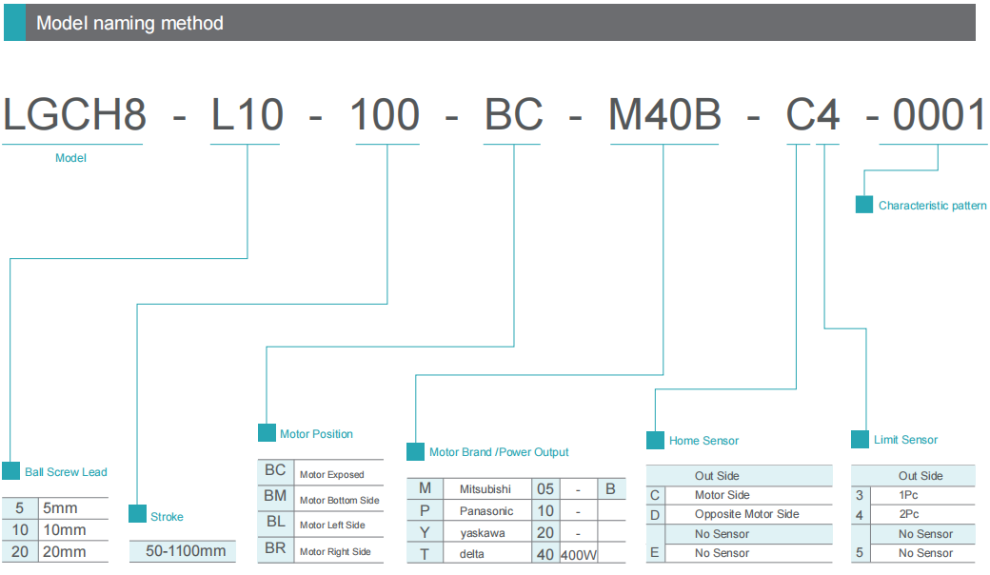Click the Mitsubishi brand row
The image size is (990, 575).
[485, 488]
